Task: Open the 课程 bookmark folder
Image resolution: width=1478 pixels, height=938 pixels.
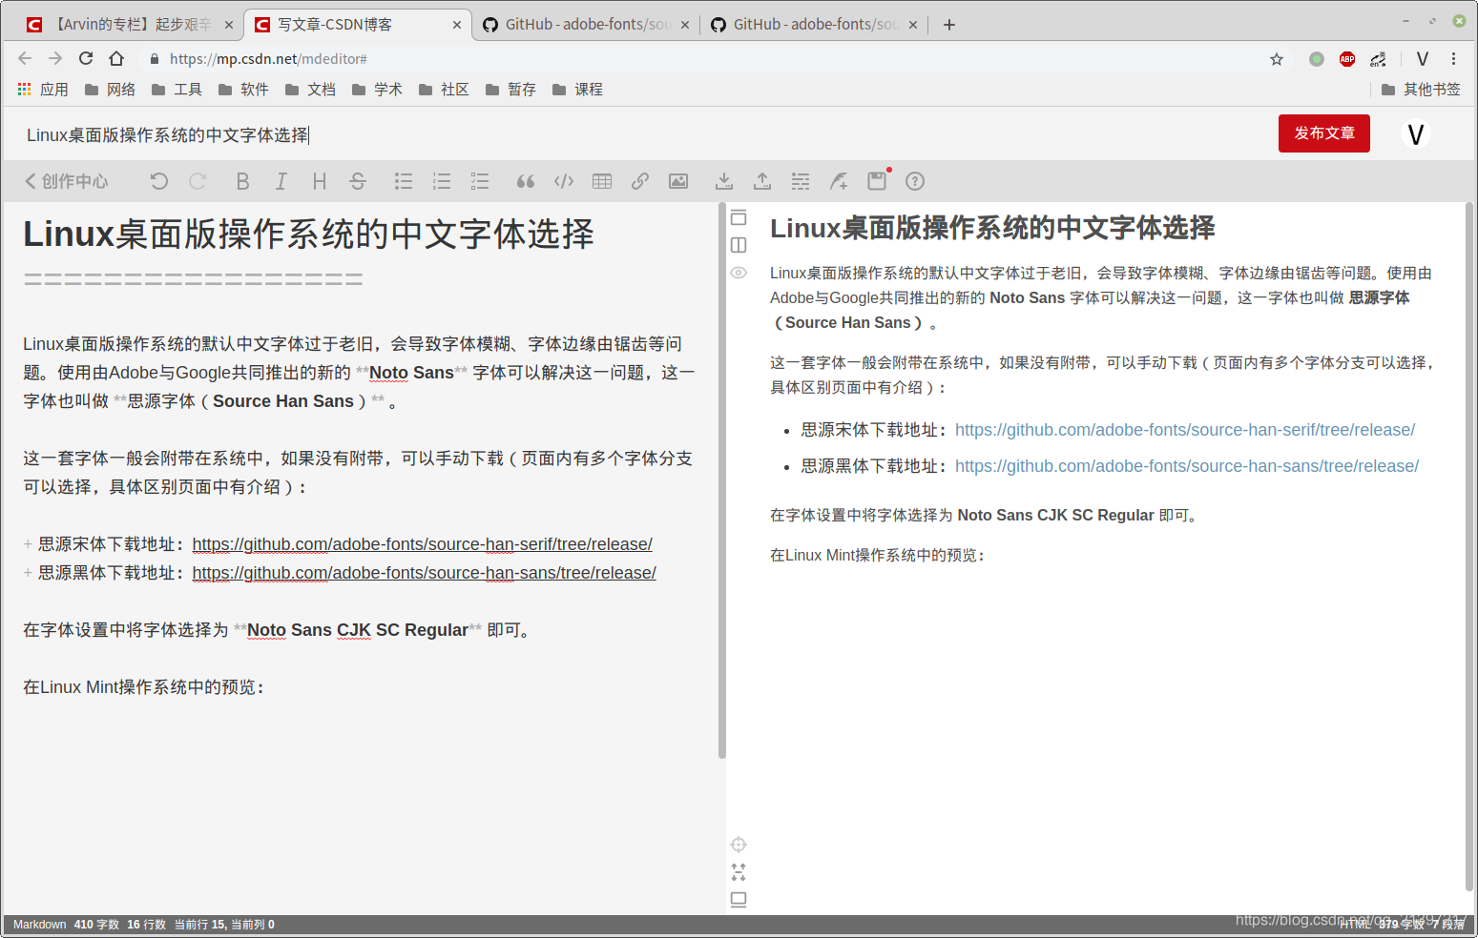Action: (x=577, y=90)
